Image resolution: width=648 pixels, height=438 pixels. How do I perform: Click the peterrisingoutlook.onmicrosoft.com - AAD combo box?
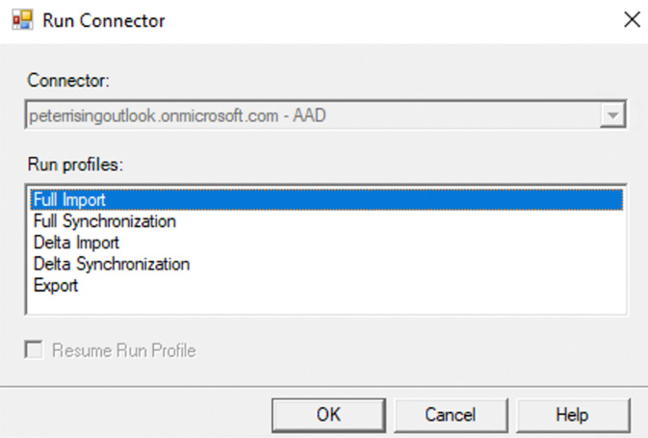(x=325, y=115)
